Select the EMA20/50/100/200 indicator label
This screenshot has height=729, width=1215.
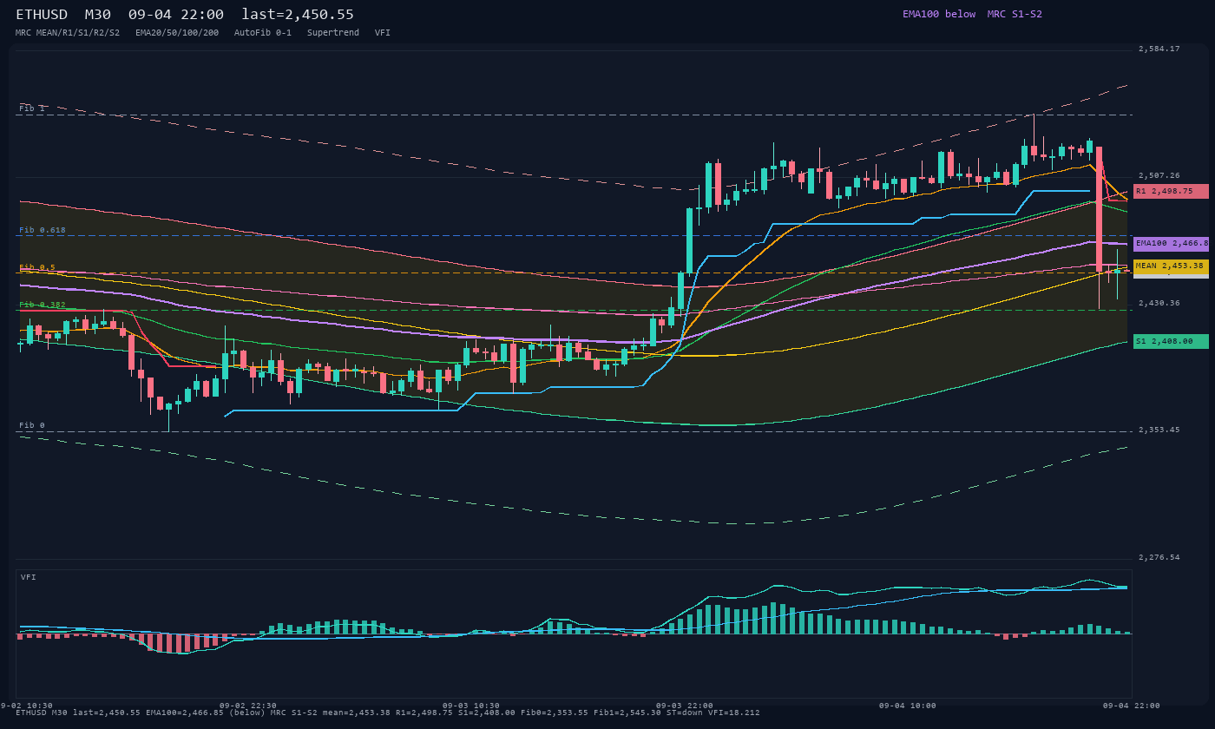pyautogui.click(x=177, y=33)
